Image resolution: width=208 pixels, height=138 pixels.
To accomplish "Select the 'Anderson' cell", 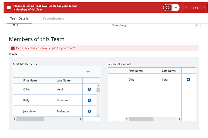I will [63, 112].
